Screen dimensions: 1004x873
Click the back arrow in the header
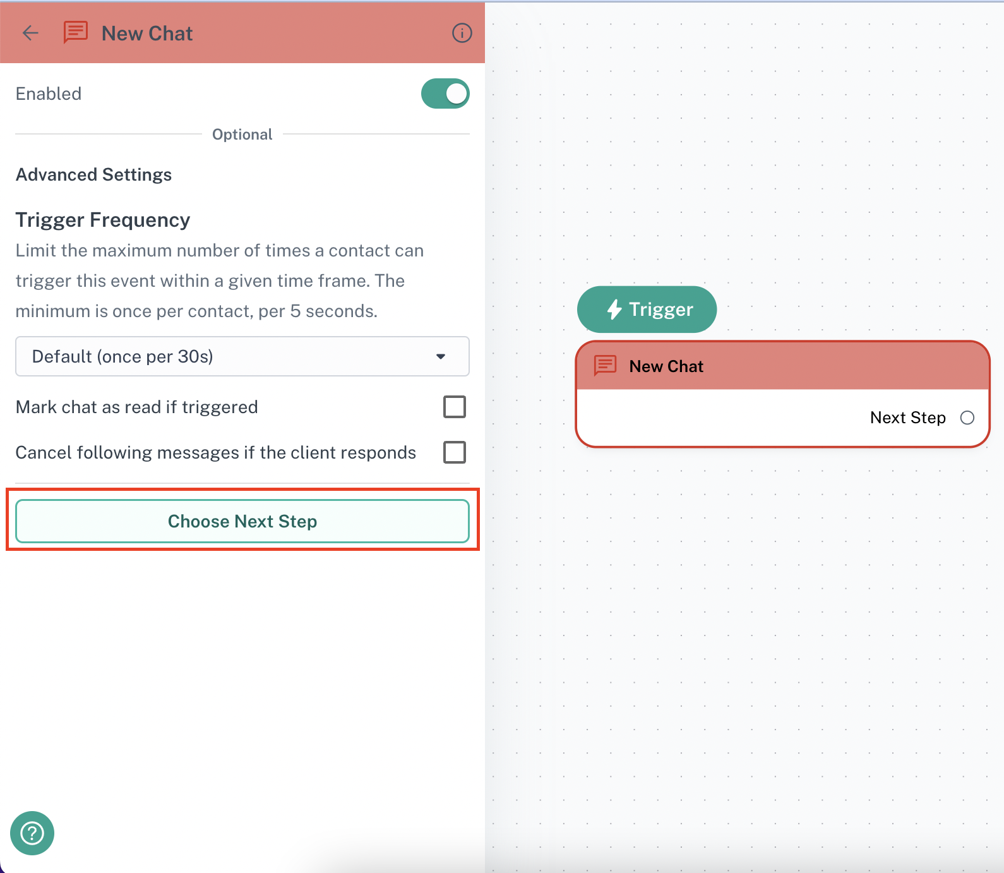pos(30,33)
